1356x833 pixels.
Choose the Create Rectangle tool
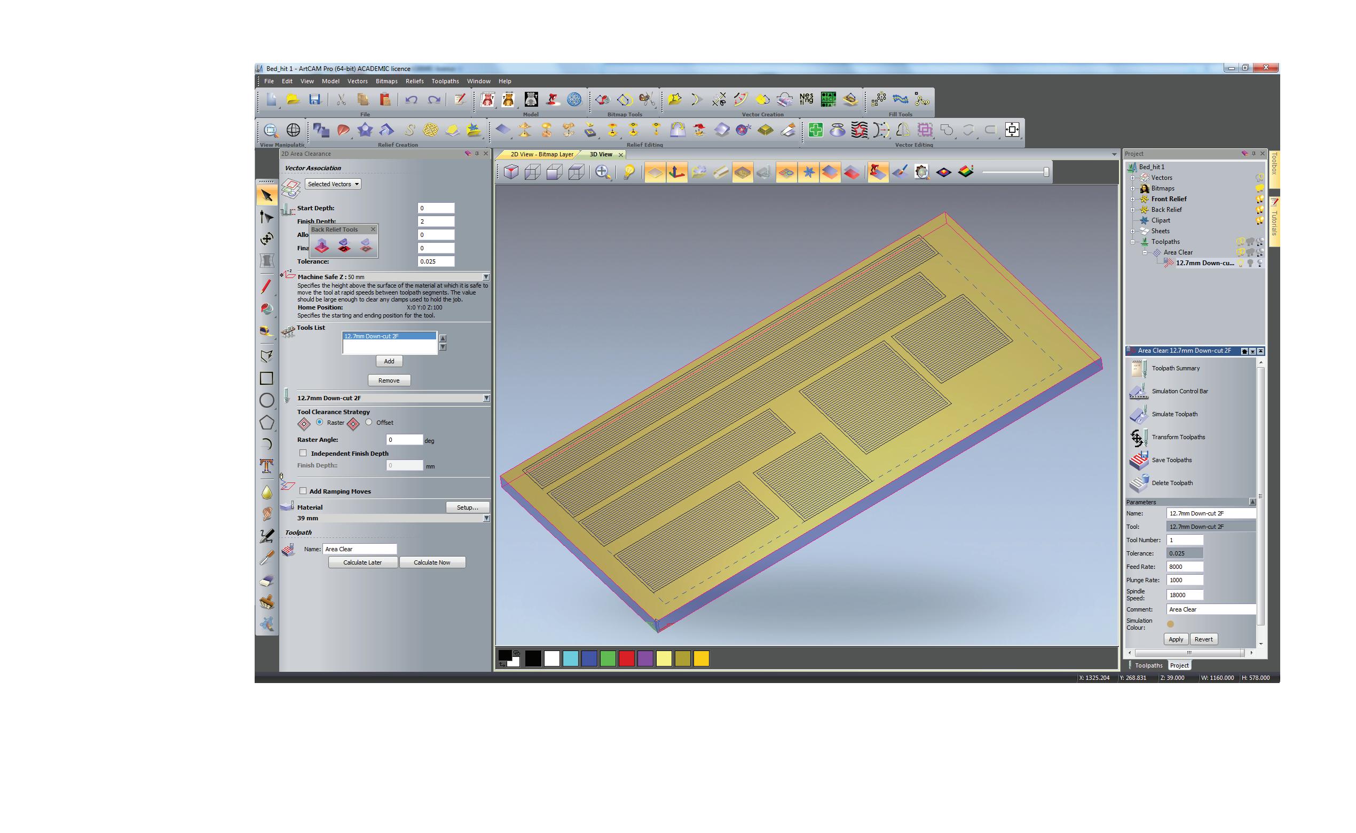point(267,378)
